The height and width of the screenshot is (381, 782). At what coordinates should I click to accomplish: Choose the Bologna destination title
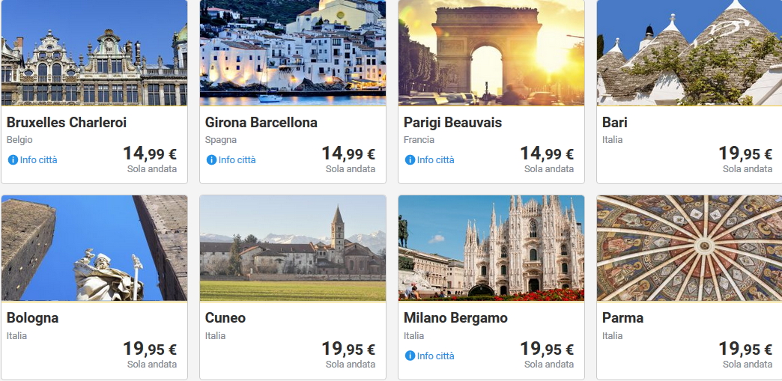(32, 318)
